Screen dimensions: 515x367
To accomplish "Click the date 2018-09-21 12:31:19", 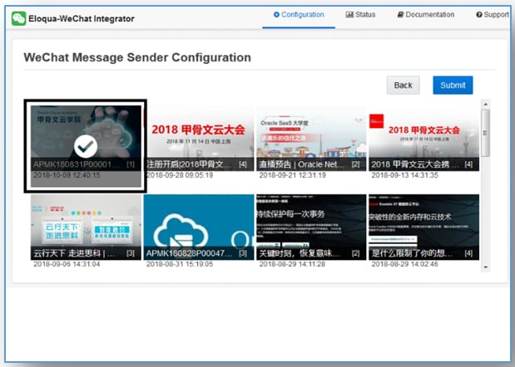I will pos(292,175).
